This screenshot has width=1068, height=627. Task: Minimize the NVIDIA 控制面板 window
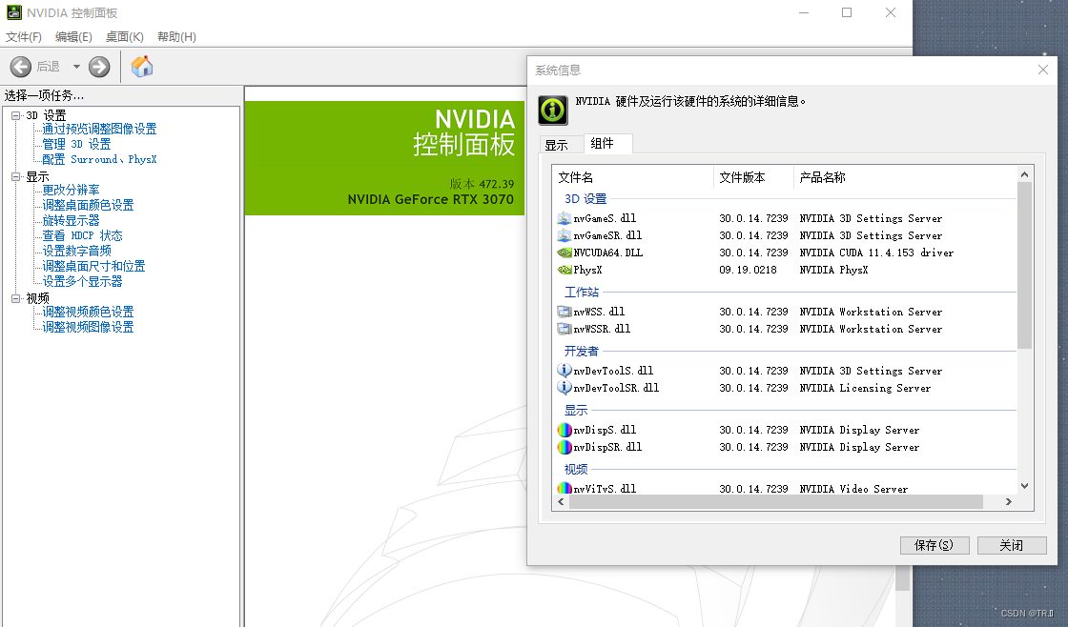[x=804, y=12]
